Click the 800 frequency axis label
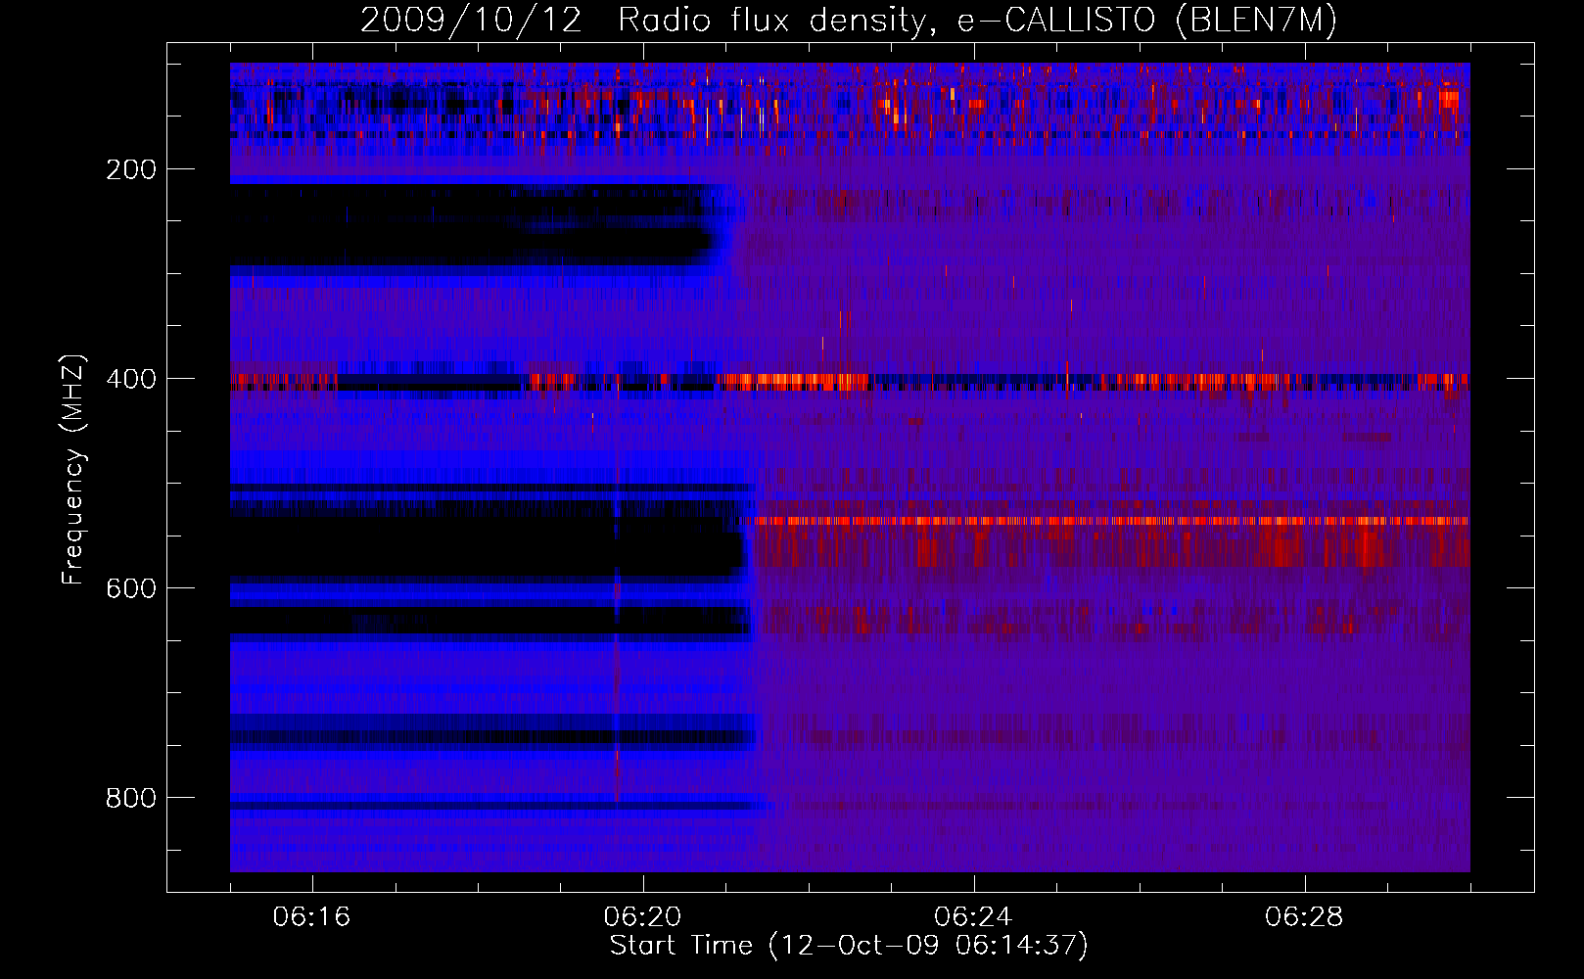Screen dimensions: 1584x979 [x=131, y=798]
